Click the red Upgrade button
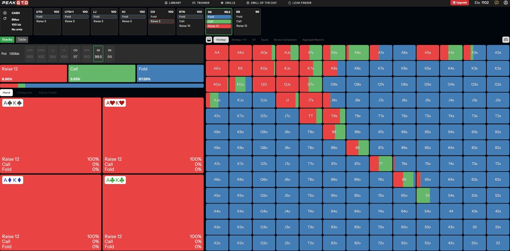The height and width of the screenshot is (251, 510). (x=459, y=3)
